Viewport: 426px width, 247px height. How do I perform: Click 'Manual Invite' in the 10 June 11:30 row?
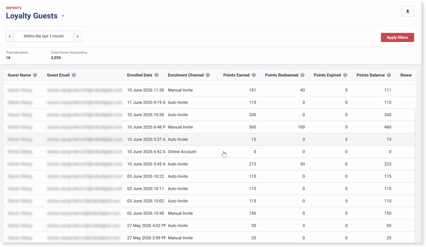tap(180, 90)
